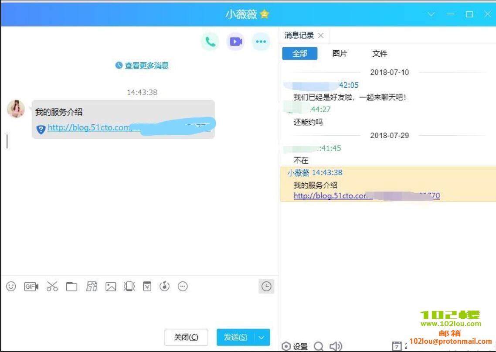
Task: Toggle the speaker sound icon in history panel
Action: (x=335, y=346)
